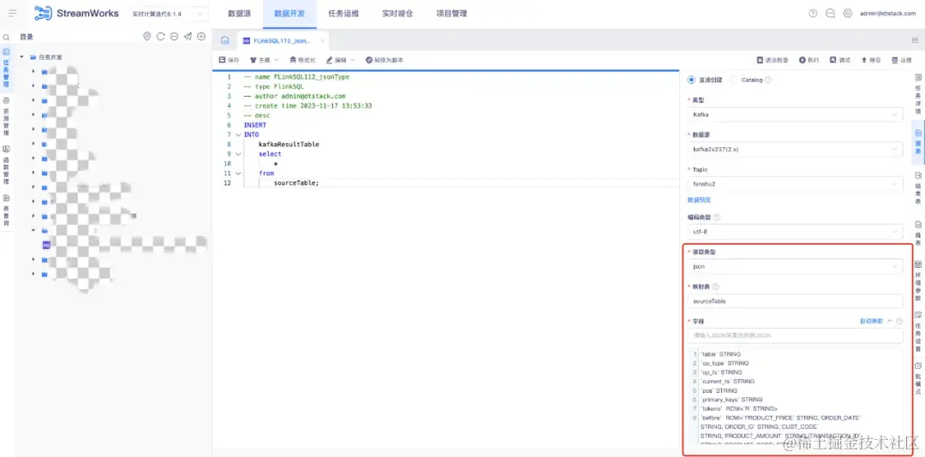Open 任务管理 in left sidebar
This screenshot has width=925, height=457.
[x=7, y=68]
